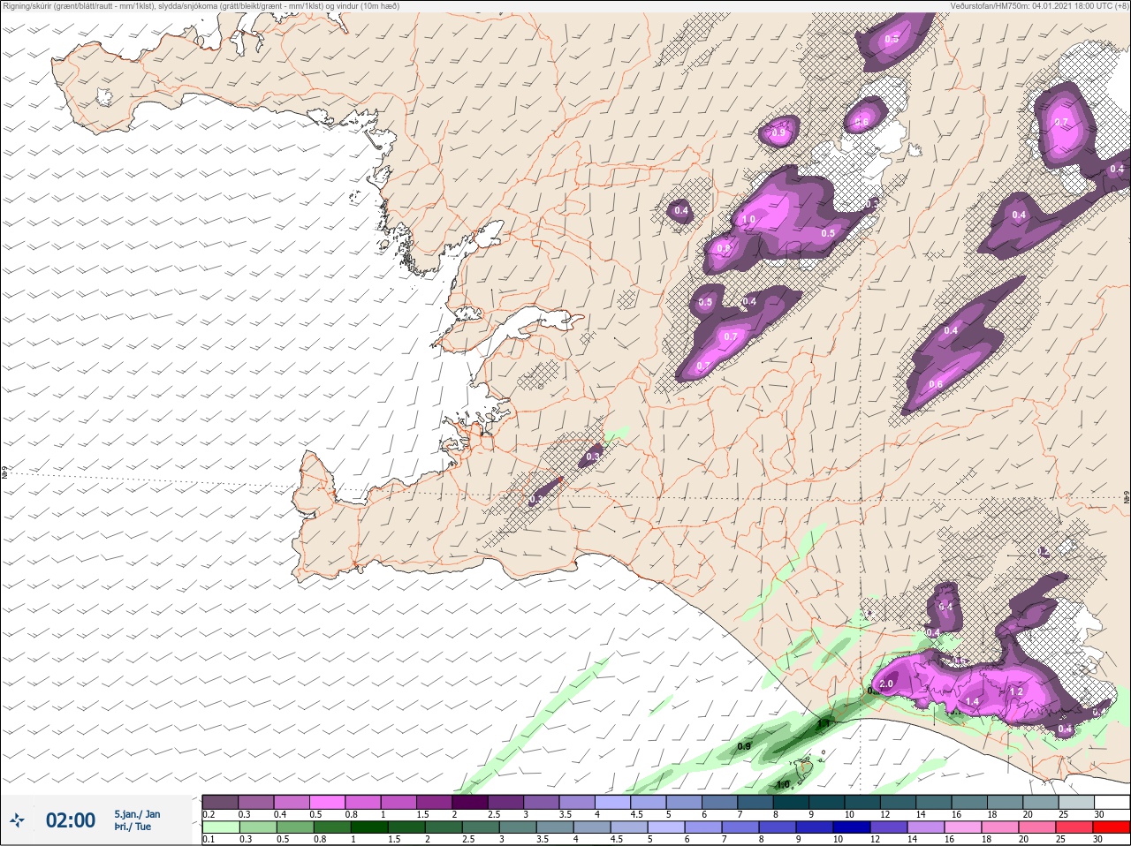Pick bottom legend swatch between 16 and 18
This screenshot has width=1131, height=846.
tap(963, 827)
